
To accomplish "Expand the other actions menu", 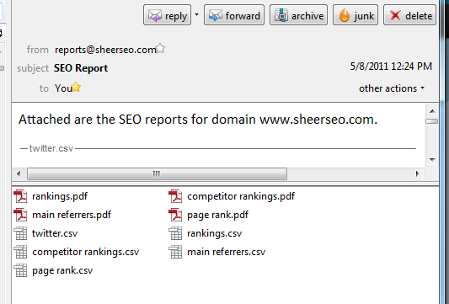I will point(392,88).
